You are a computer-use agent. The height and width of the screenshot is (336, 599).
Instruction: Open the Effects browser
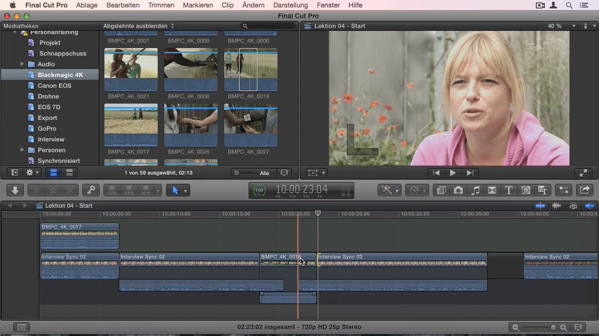[441, 190]
